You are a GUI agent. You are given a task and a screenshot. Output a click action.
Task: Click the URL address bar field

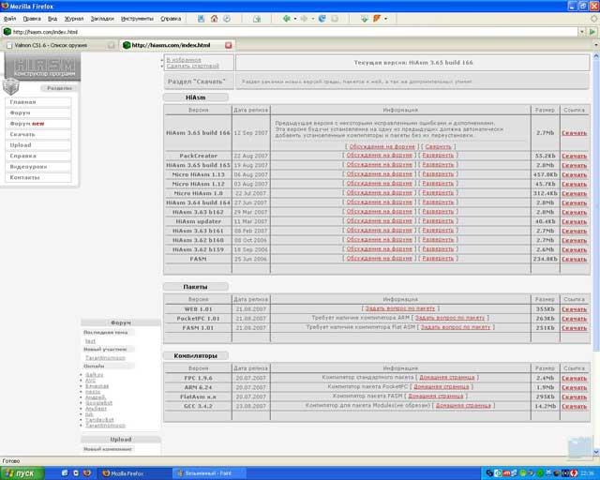point(281,32)
